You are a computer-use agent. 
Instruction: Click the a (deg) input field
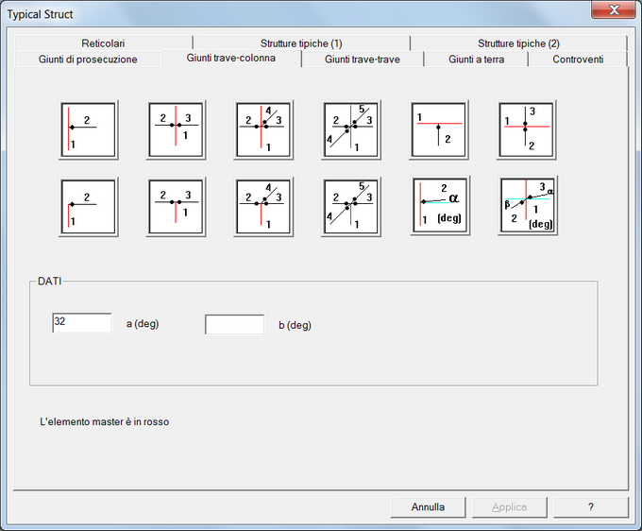pyautogui.click(x=82, y=323)
